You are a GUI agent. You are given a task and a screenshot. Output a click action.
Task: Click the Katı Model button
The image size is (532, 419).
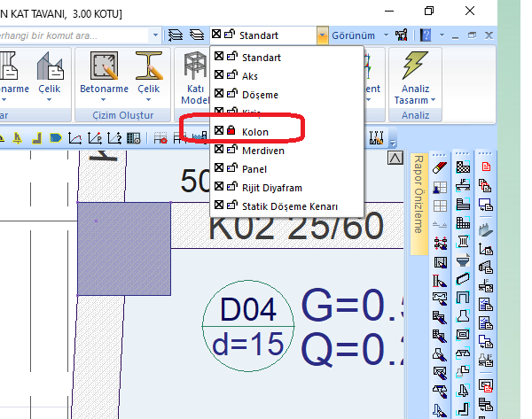point(195,78)
